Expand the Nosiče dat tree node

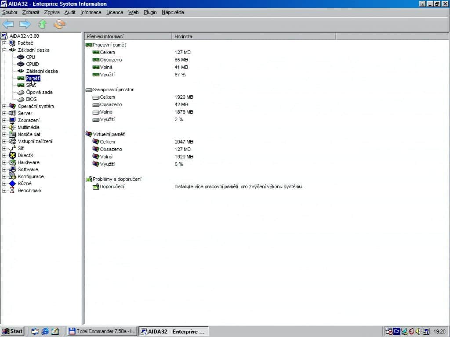coord(4,134)
